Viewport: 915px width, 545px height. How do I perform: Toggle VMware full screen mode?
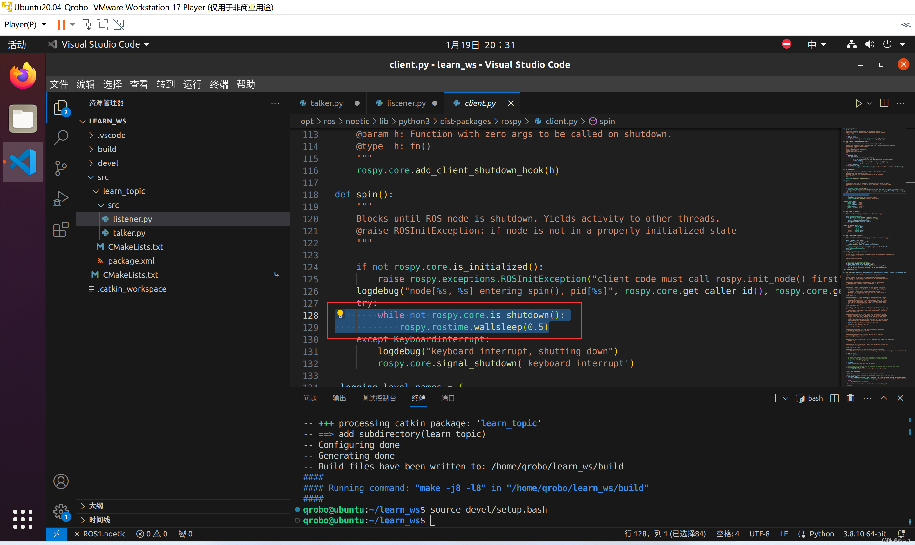point(102,25)
